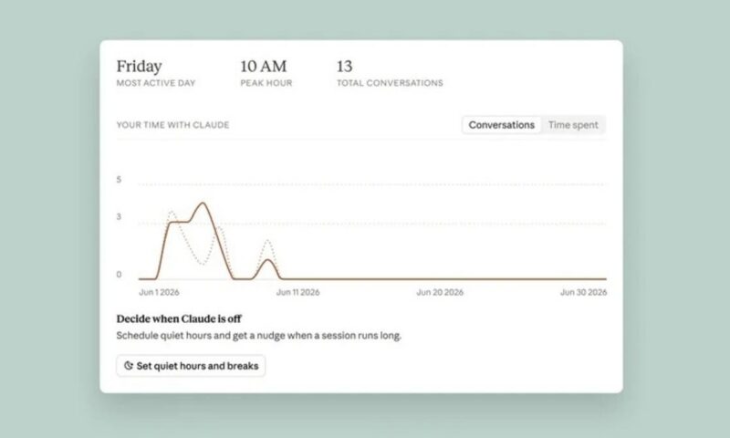The height and width of the screenshot is (438, 730).
Task: Click the 'Decide when Claude is off' heading
Action: [x=179, y=318]
